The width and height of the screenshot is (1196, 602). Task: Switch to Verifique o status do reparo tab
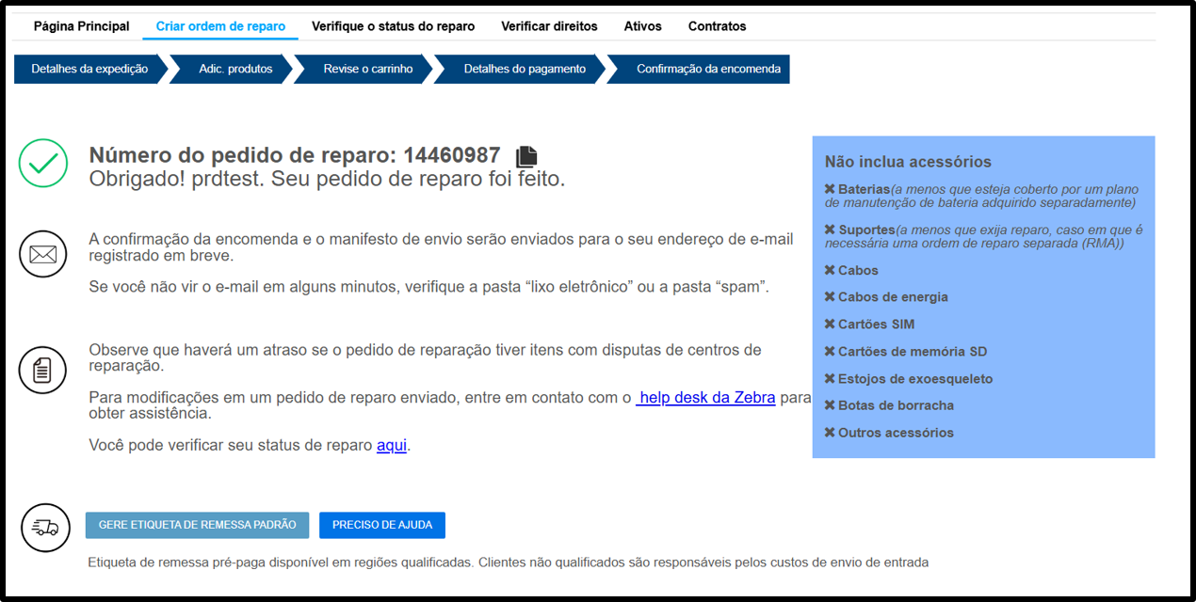coord(394,26)
